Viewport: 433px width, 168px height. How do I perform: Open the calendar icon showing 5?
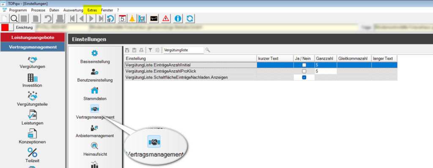click(123, 19)
